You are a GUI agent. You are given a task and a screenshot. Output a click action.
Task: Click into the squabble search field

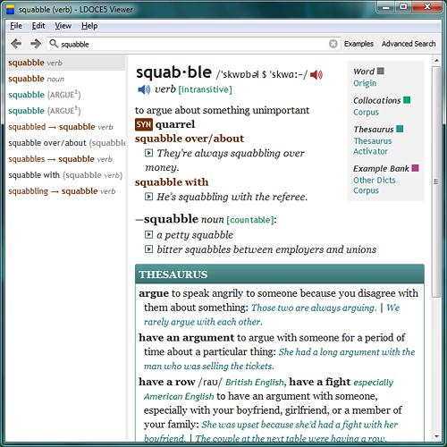pyautogui.click(x=193, y=44)
